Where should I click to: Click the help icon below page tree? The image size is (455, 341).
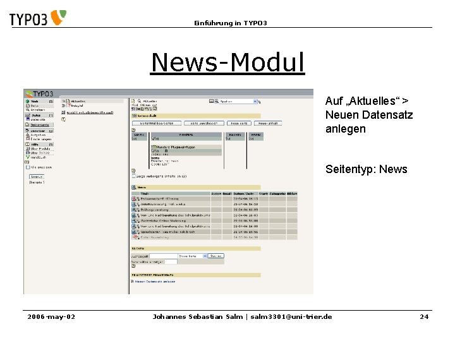(x=63, y=119)
